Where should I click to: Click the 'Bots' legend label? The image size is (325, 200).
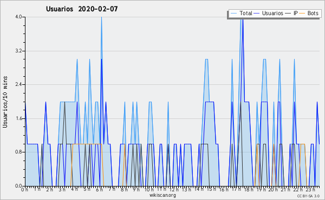pos(313,13)
